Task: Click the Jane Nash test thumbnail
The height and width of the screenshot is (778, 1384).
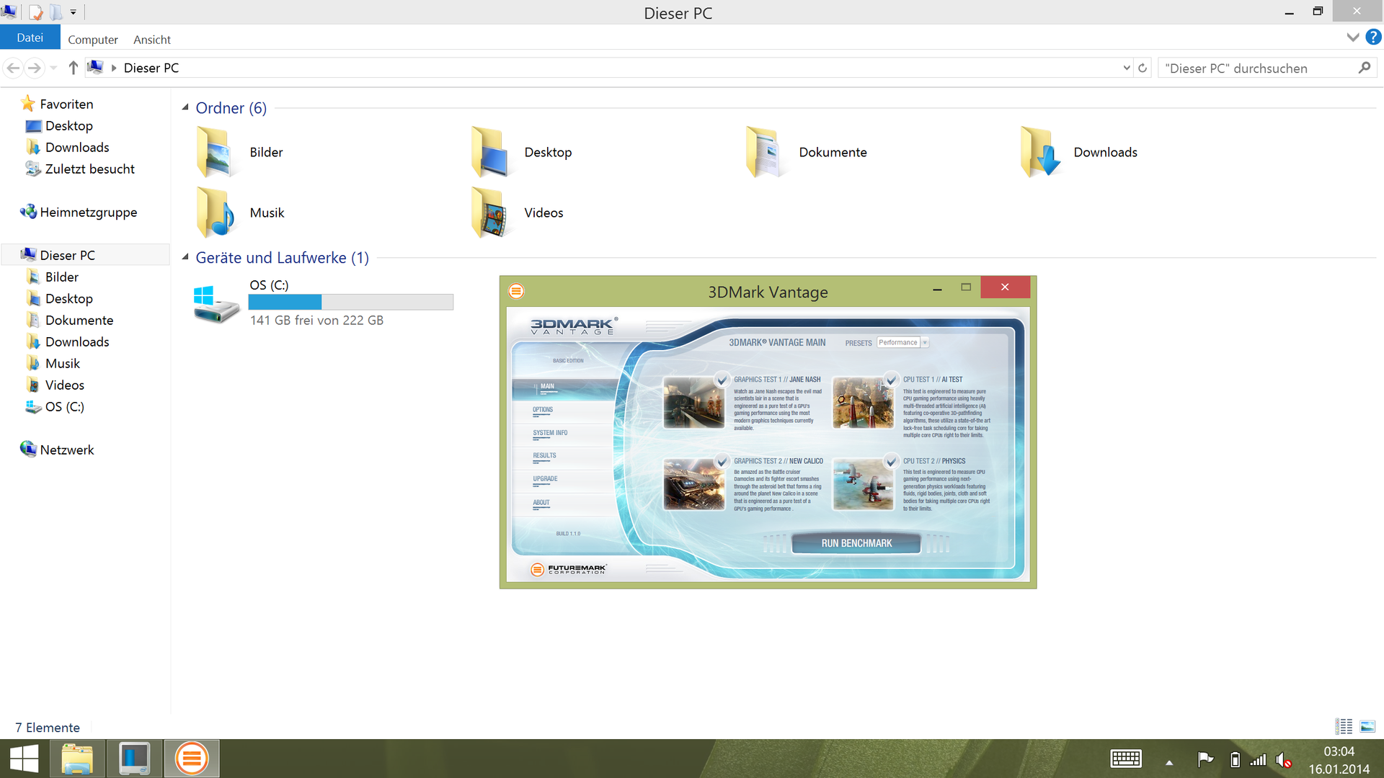Action: pyautogui.click(x=693, y=403)
